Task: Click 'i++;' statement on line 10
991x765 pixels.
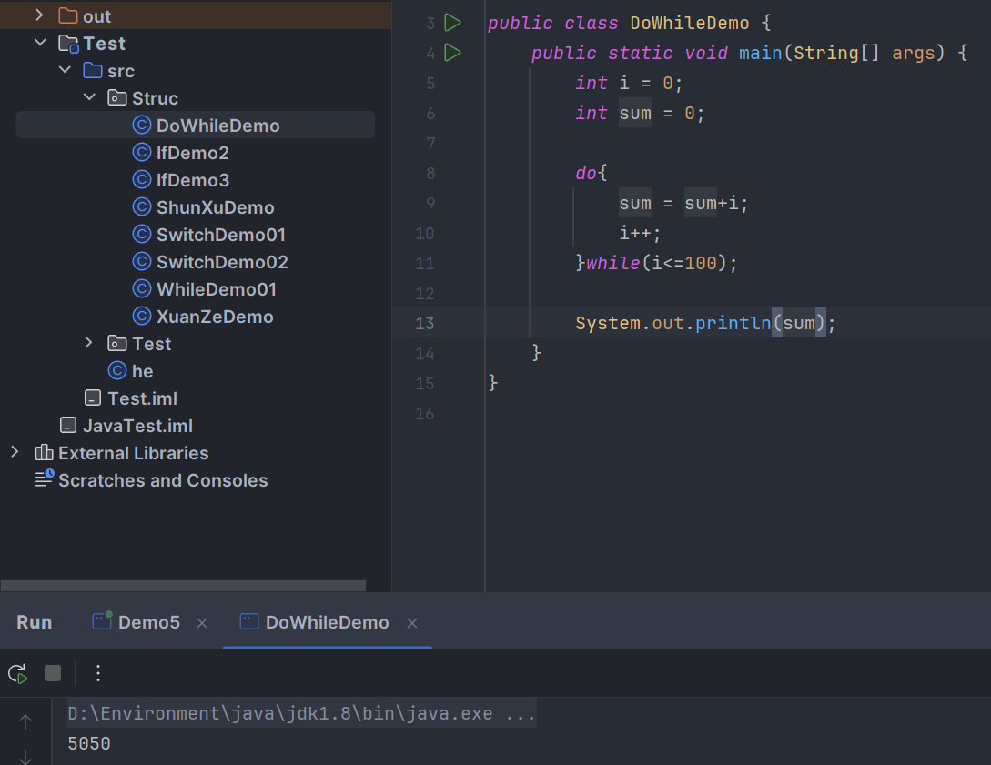Action: (x=640, y=233)
